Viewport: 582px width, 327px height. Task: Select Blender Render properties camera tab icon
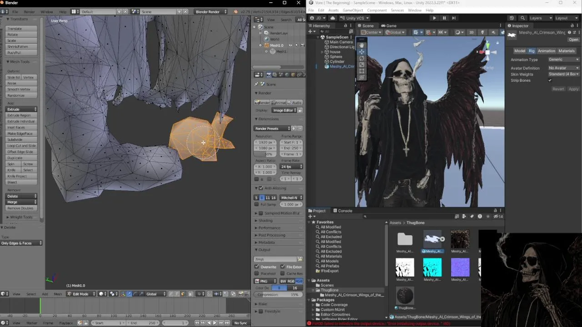pos(269,75)
